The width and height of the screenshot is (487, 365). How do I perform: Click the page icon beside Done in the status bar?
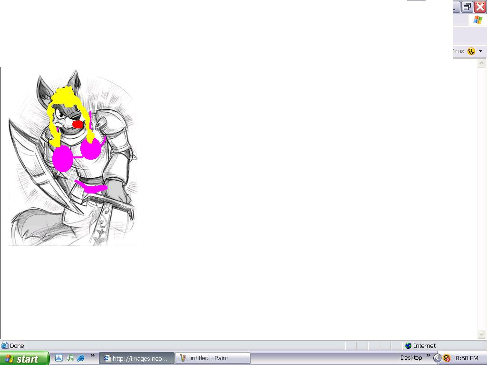point(4,346)
